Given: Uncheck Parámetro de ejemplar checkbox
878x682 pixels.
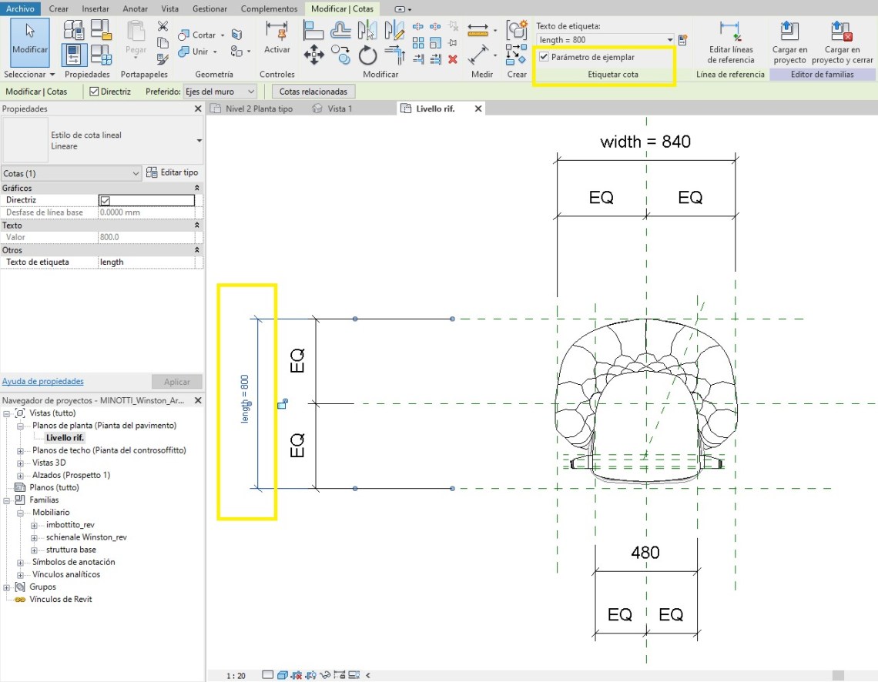Looking at the screenshot, I should [544, 57].
